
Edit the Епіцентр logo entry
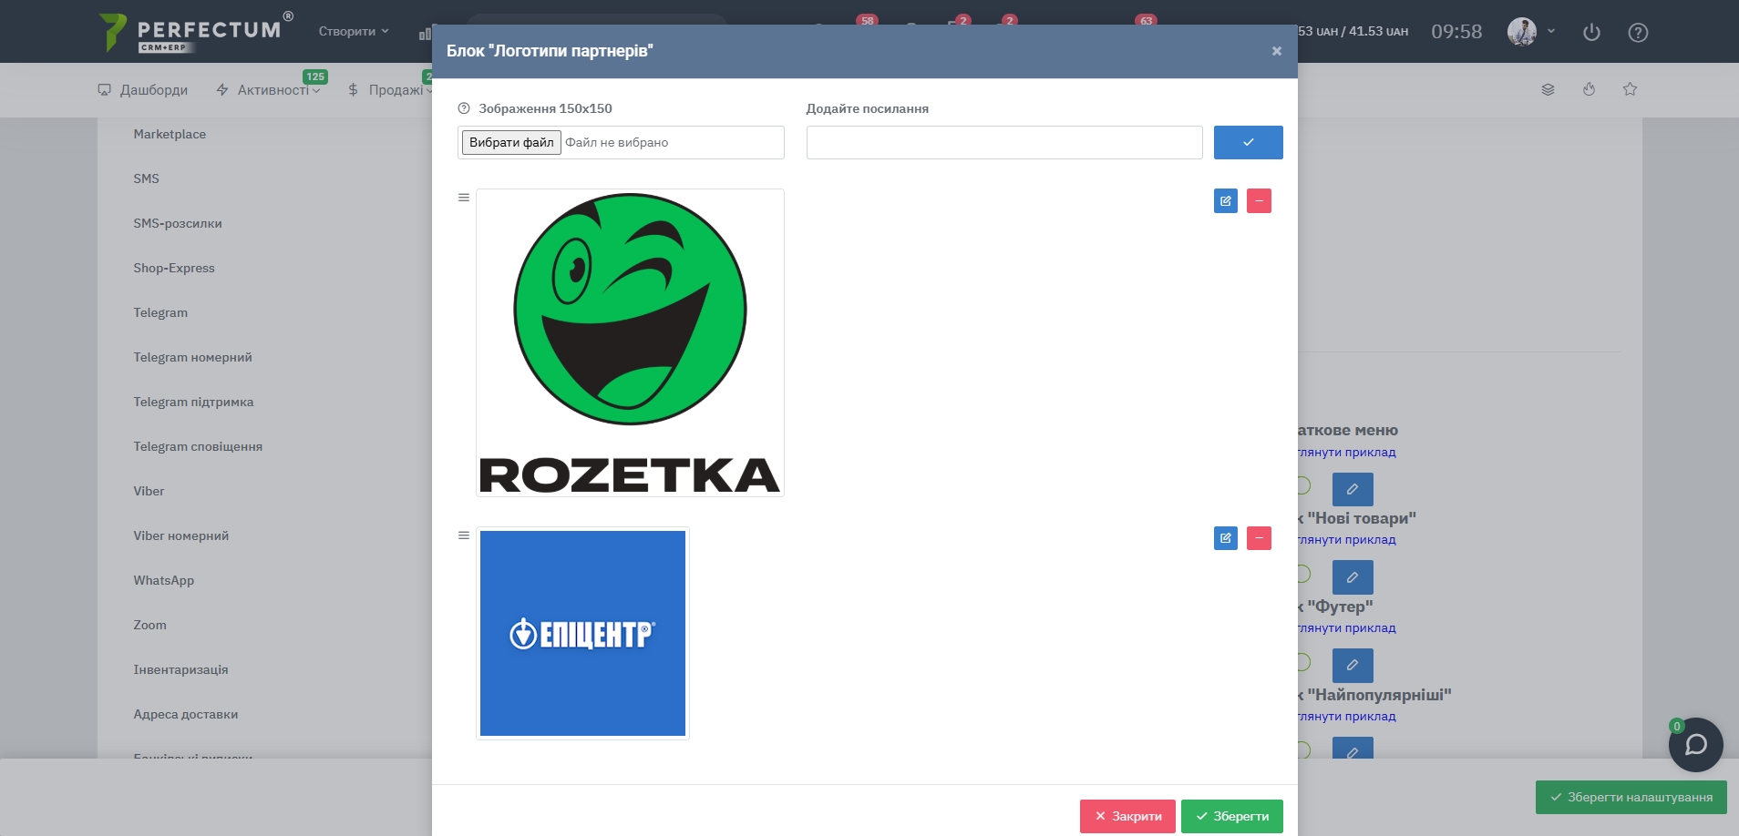(1226, 538)
